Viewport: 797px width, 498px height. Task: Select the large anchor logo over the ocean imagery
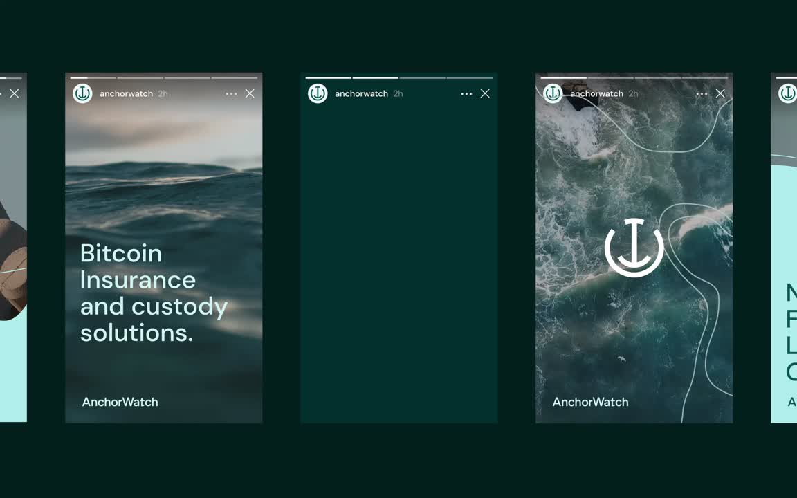pos(633,247)
